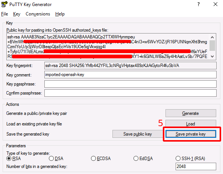
Task: Click 'Load an existing private key file' text
Action: pos(34,124)
